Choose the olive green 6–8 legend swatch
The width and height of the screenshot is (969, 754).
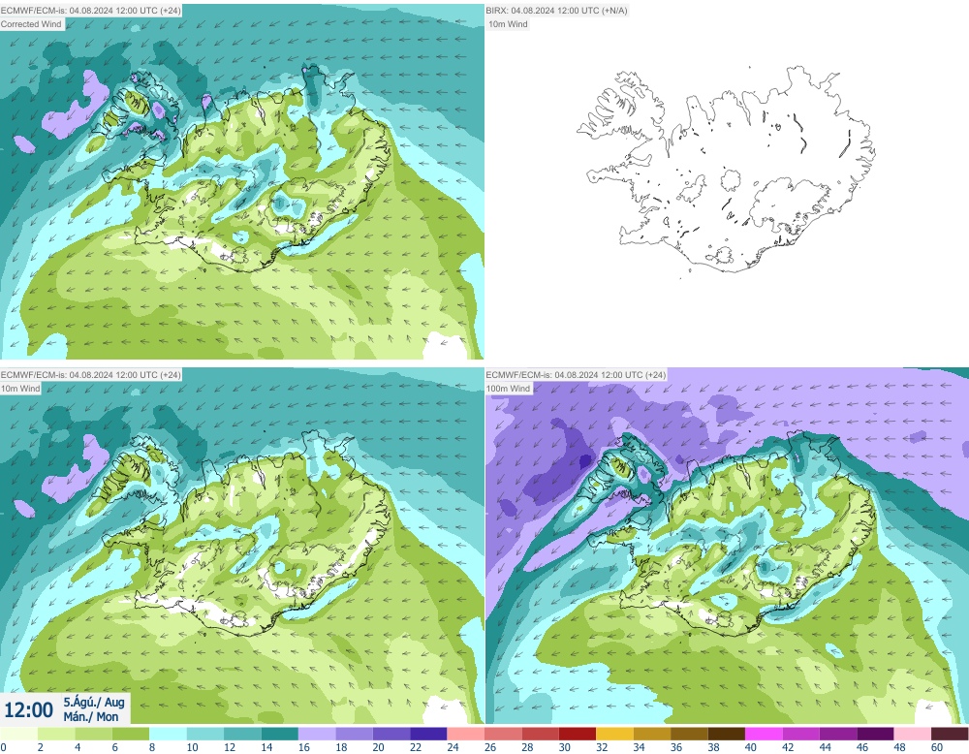[131, 734]
